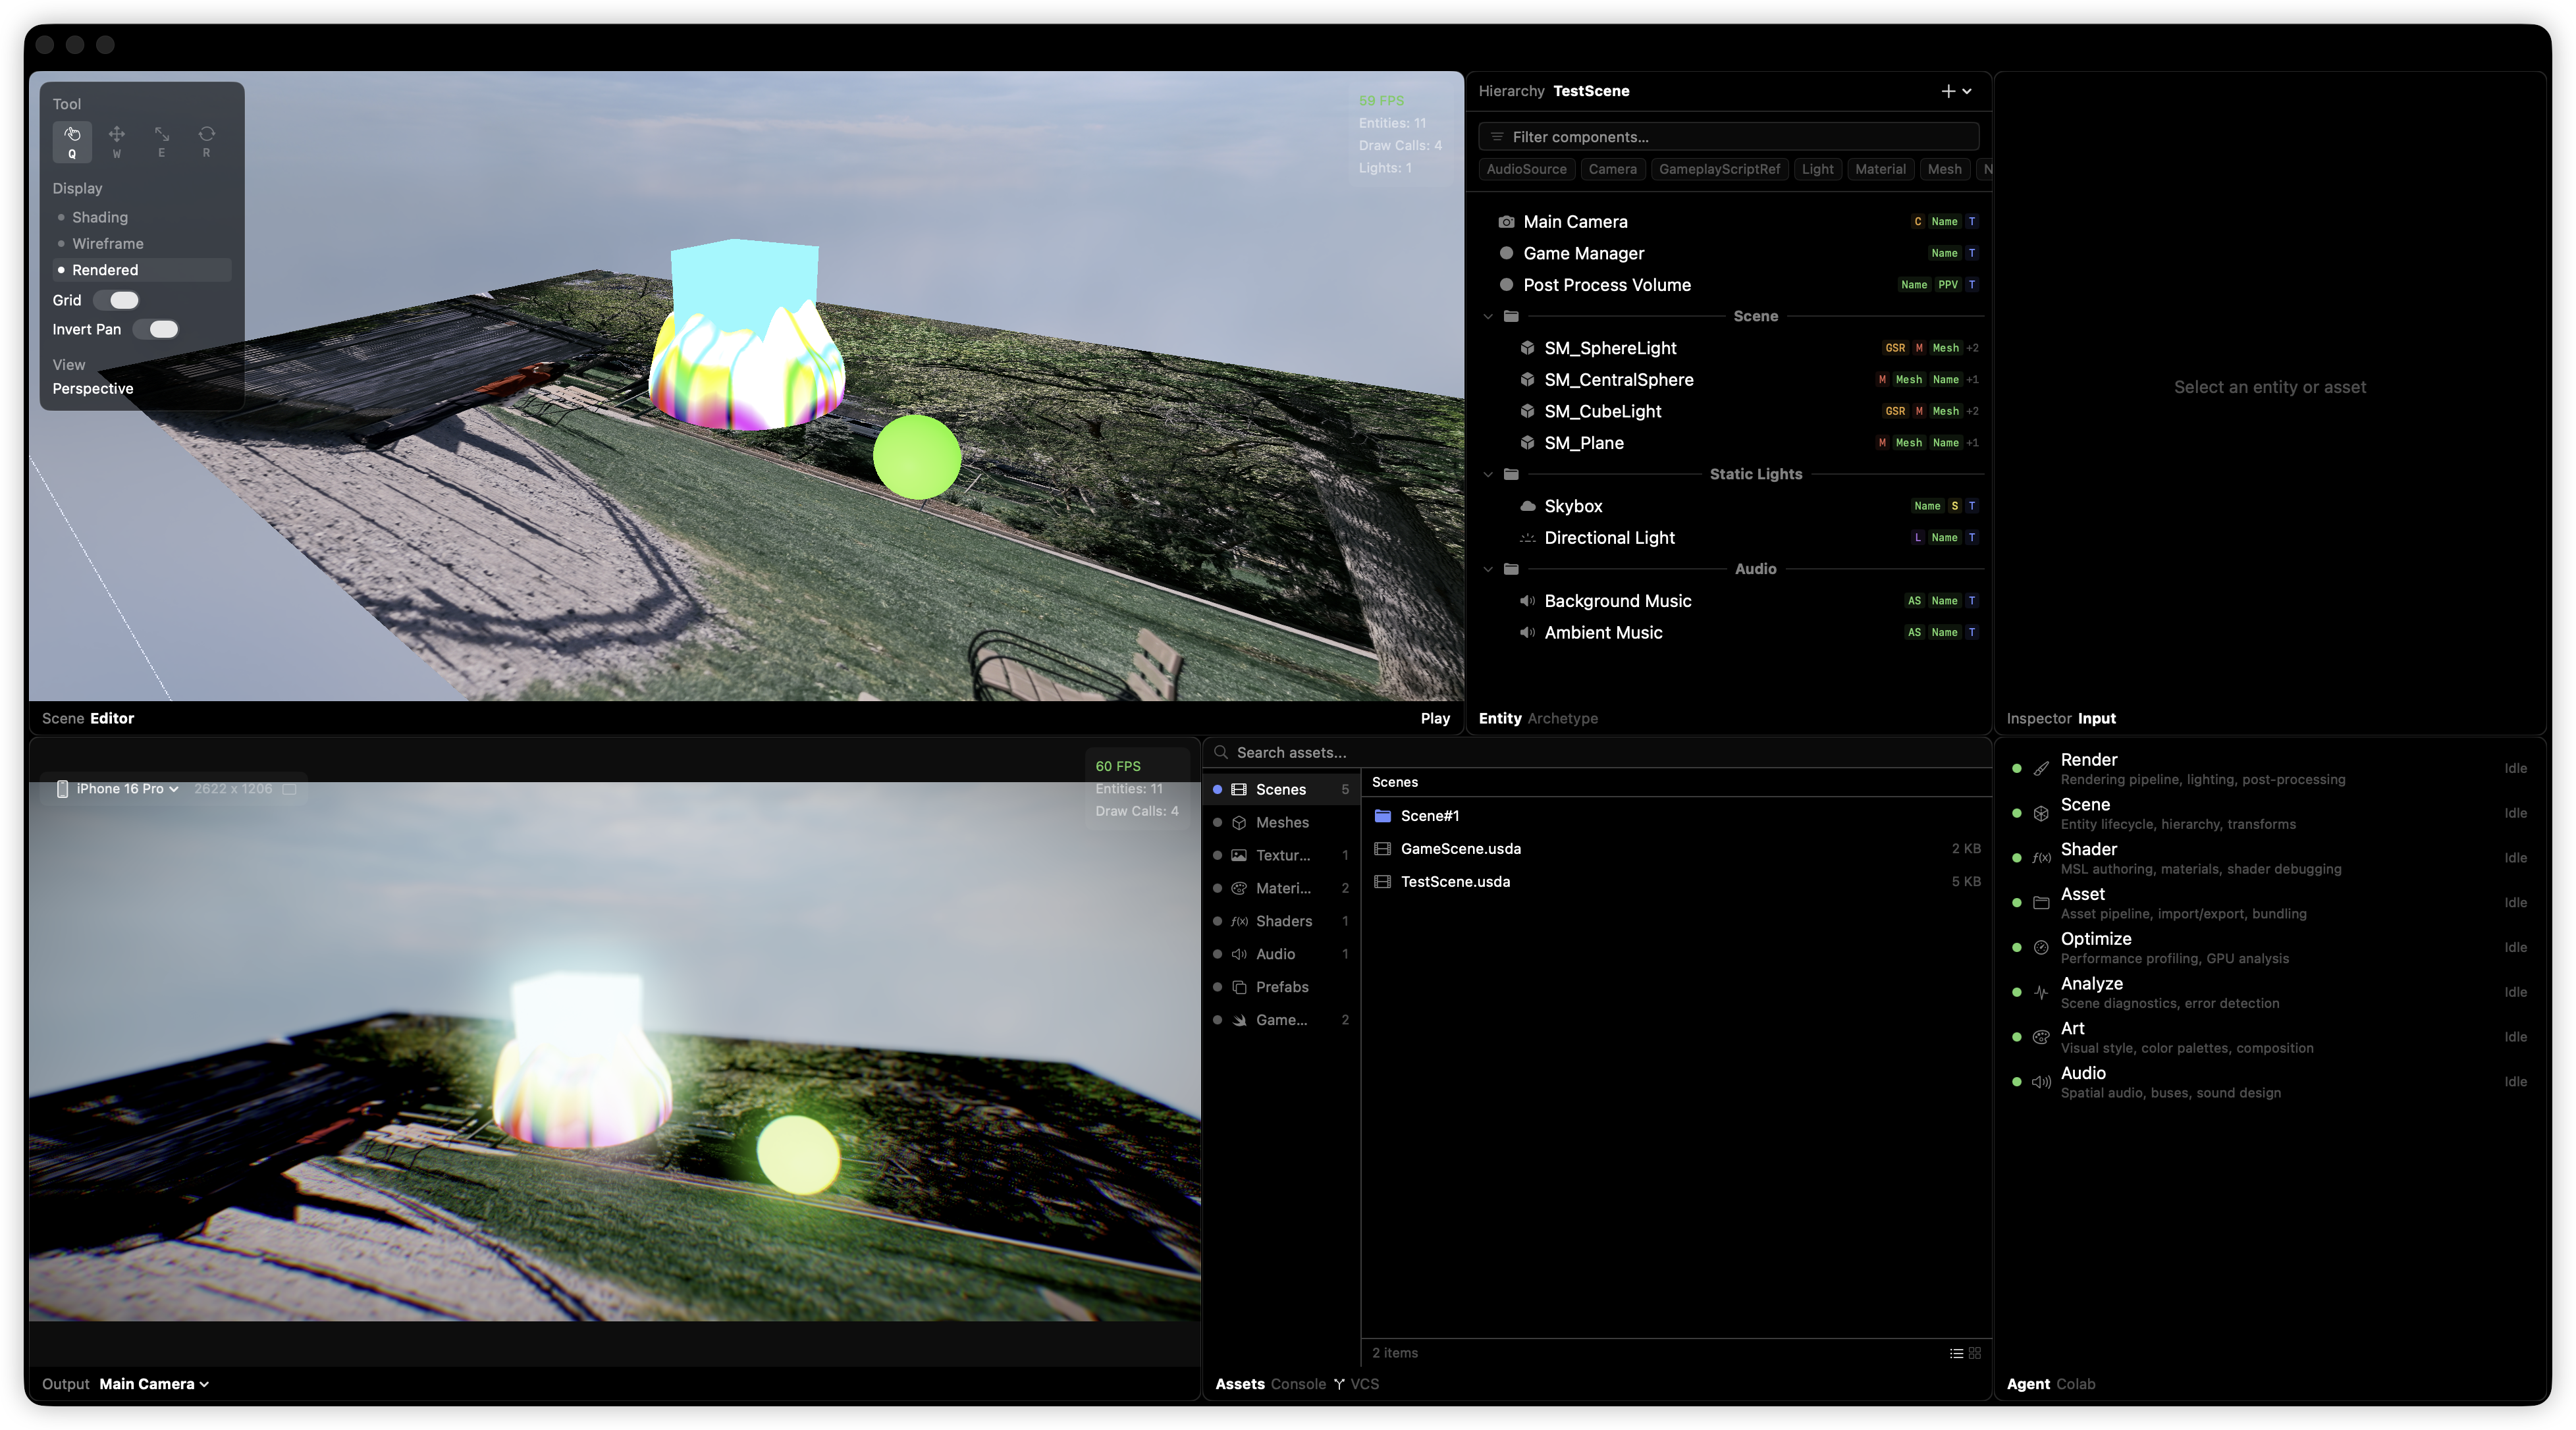Image resolution: width=2576 pixels, height=1430 pixels.
Task: Click the plus icon in Hierarchy header
Action: [1947, 91]
